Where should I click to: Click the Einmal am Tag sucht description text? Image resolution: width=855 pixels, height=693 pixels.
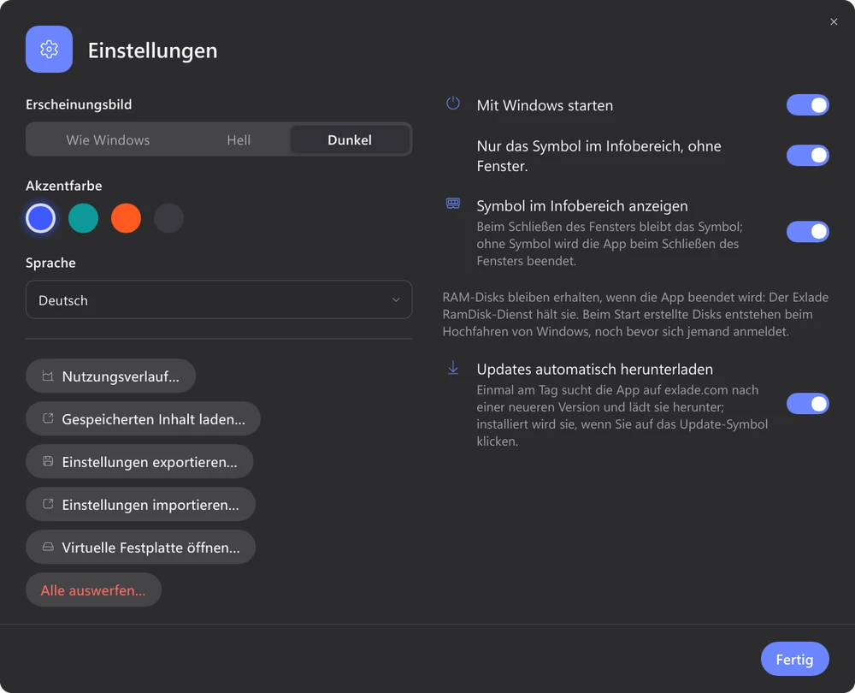pos(622,415)
